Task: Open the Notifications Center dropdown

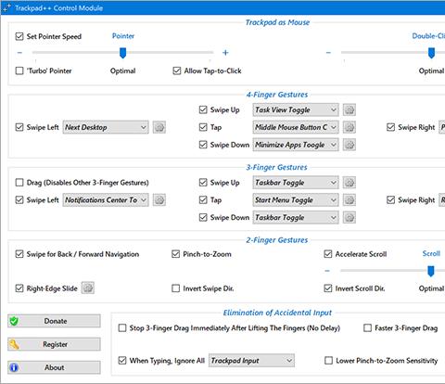Action: 106,200
